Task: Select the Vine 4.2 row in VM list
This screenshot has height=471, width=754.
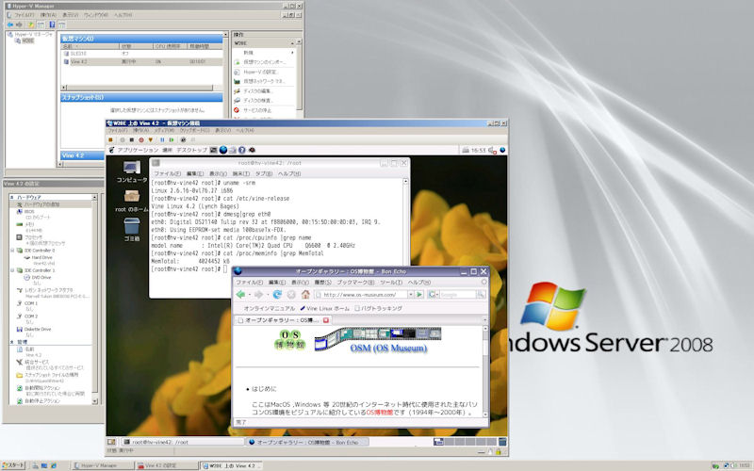Action: point(142,61)
